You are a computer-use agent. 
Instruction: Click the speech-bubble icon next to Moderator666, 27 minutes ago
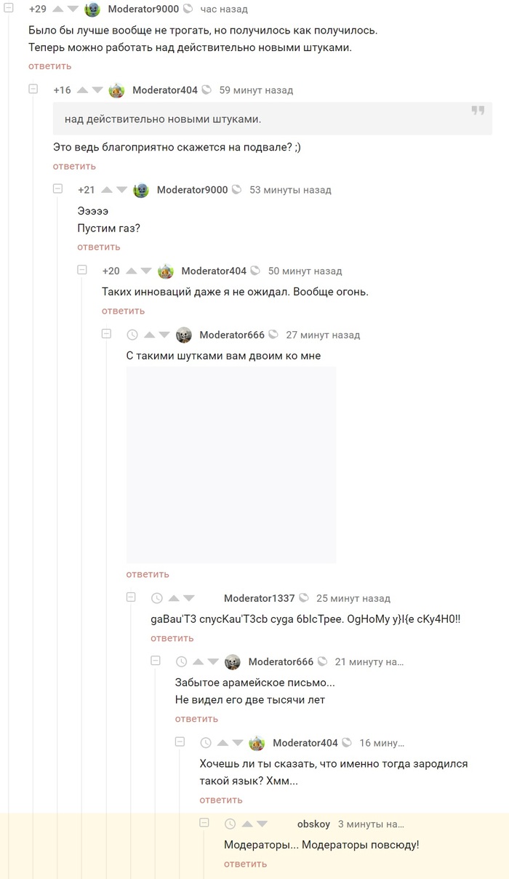[273, 335]
